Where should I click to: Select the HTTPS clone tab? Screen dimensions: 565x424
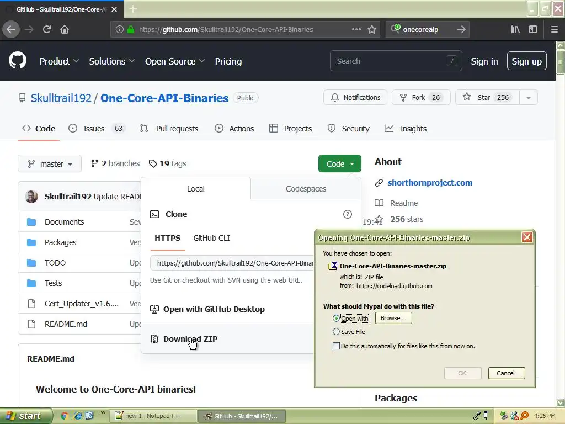pos(168,238)
